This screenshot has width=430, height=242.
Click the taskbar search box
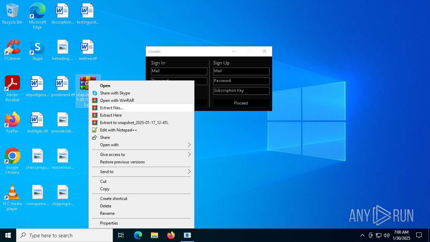pos(64,235)
